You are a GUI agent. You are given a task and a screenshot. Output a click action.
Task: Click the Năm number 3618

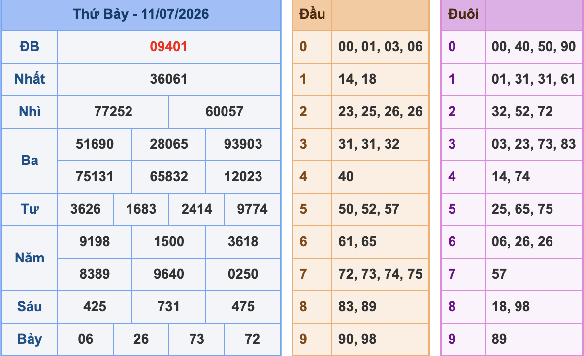point(243,241)
